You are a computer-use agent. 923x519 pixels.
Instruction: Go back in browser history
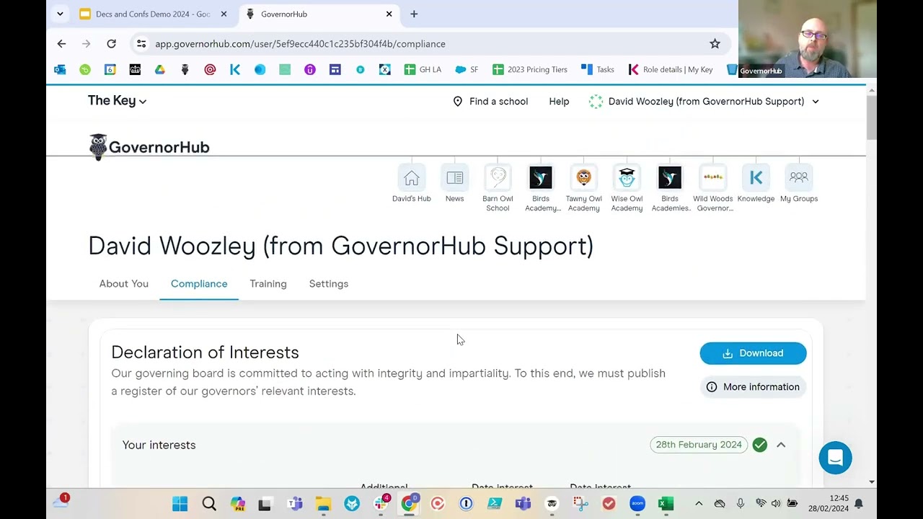[x=61, y=44]
